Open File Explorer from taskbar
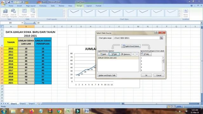Image resolution: width=203 pixels, height=114 pixels. coord(13,111)
